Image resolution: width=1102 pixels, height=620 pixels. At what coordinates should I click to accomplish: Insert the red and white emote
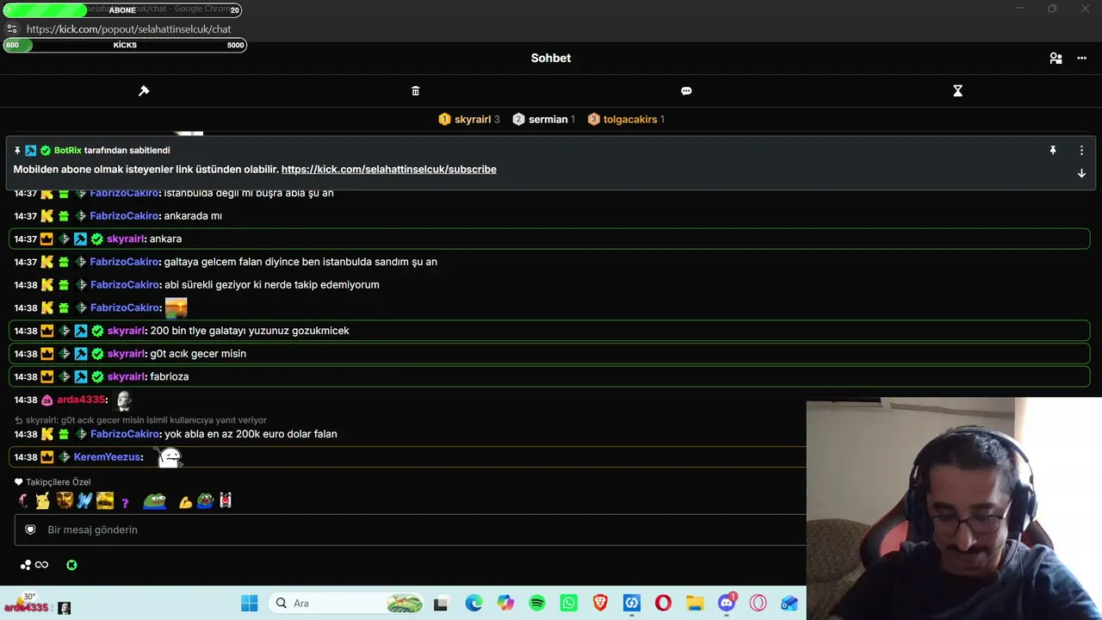[x=226, y=501]
